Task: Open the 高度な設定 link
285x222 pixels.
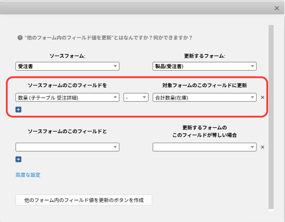Action: pos(28,175)
